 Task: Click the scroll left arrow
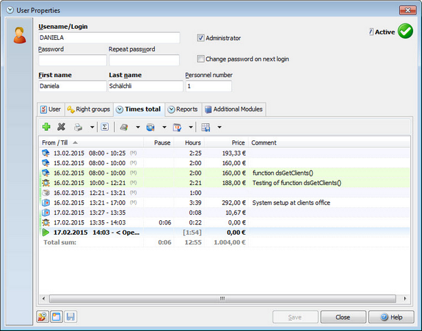pyautogui.click(x=43, y=299)
